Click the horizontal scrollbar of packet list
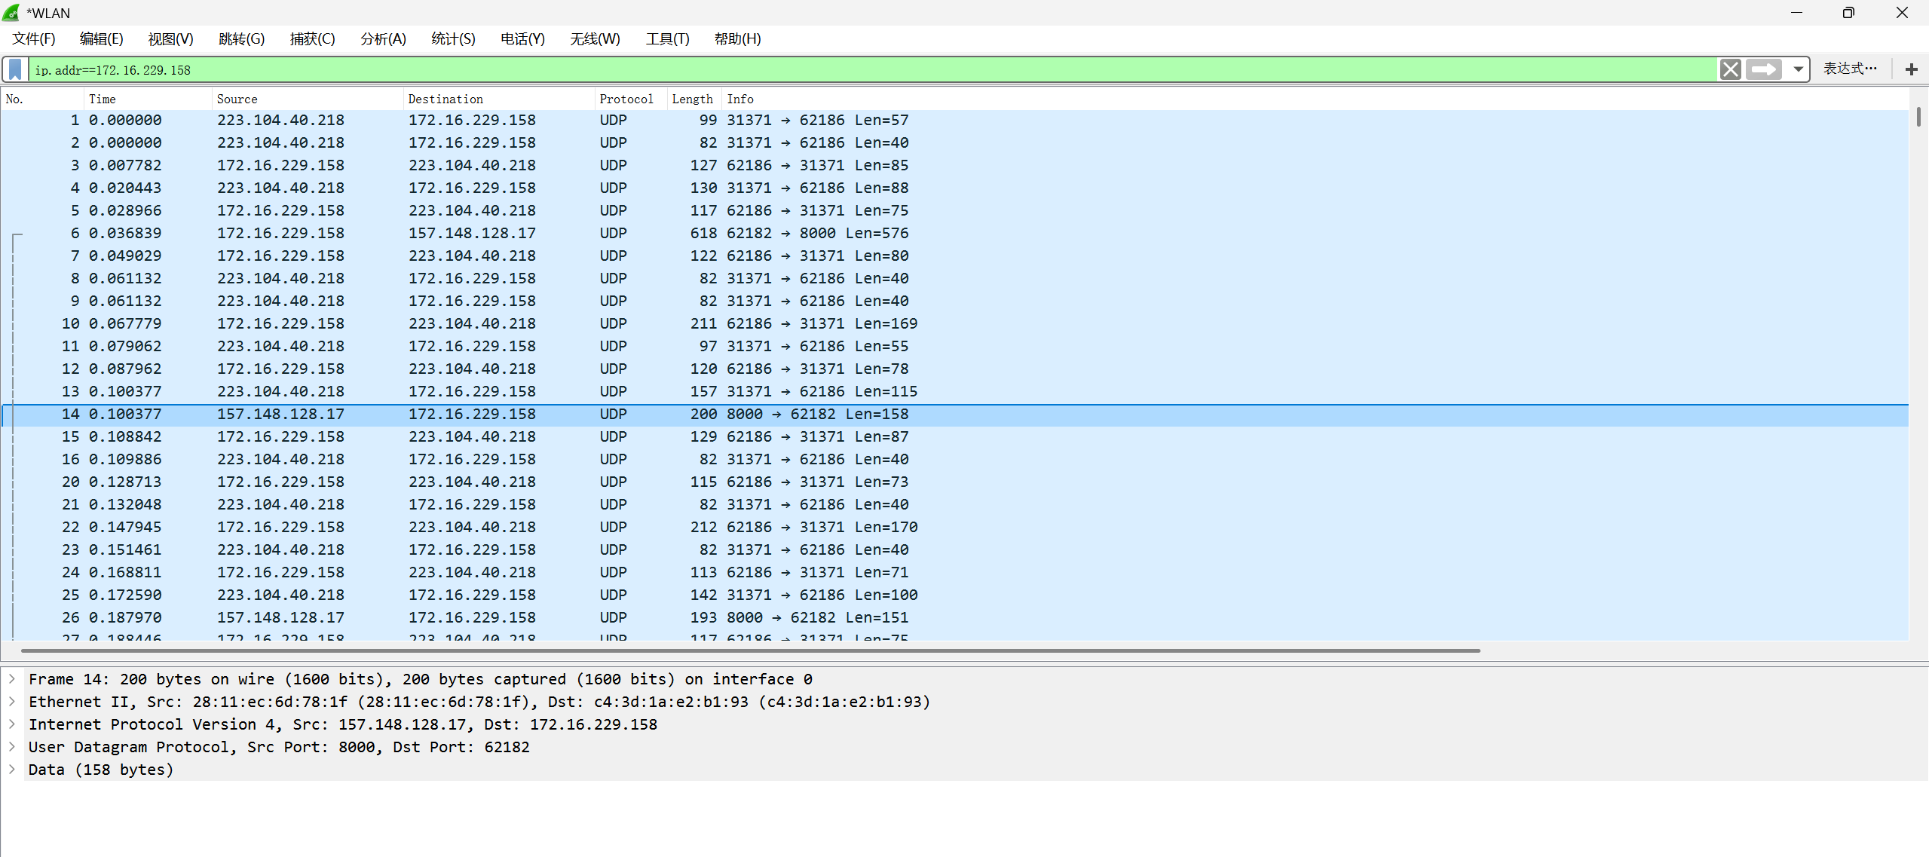This screenshot has width=1929, height=857. 750,650
